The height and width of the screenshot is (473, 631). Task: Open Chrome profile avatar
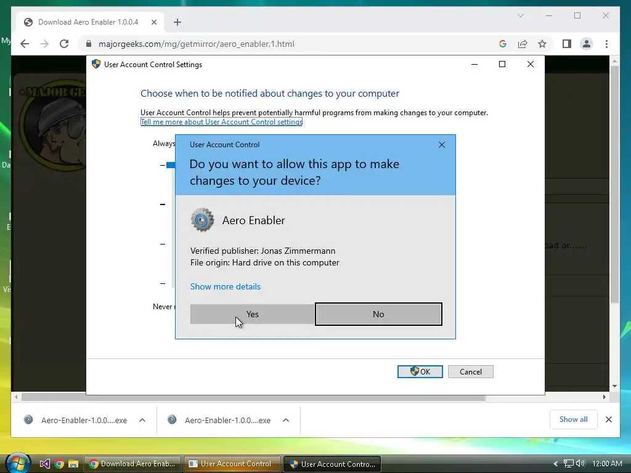(587, 44)
